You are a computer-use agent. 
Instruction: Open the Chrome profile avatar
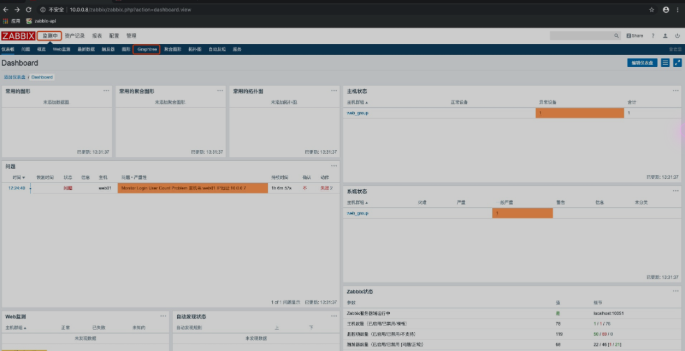tap(666, 10)
